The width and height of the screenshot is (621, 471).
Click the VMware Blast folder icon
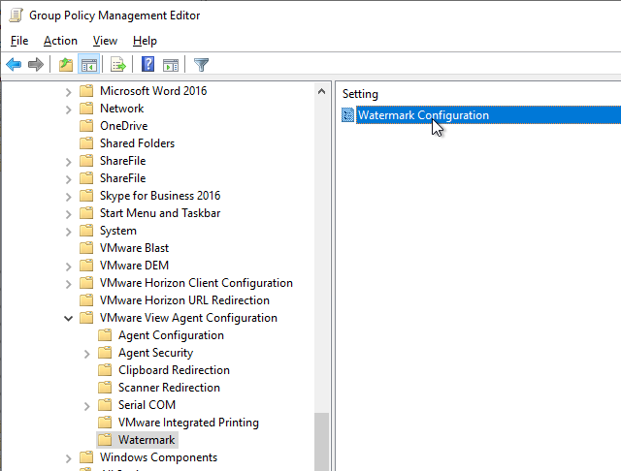click(x=86, y=248)
